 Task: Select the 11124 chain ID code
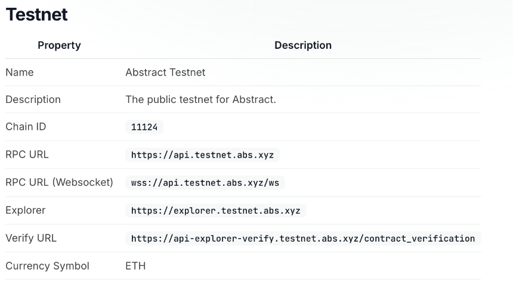(x=144, y=127)
